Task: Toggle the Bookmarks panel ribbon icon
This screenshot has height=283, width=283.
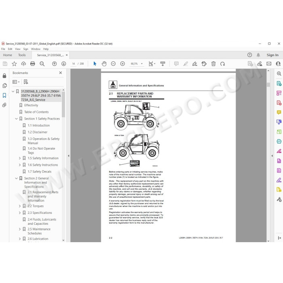Action: pos(4,95)
